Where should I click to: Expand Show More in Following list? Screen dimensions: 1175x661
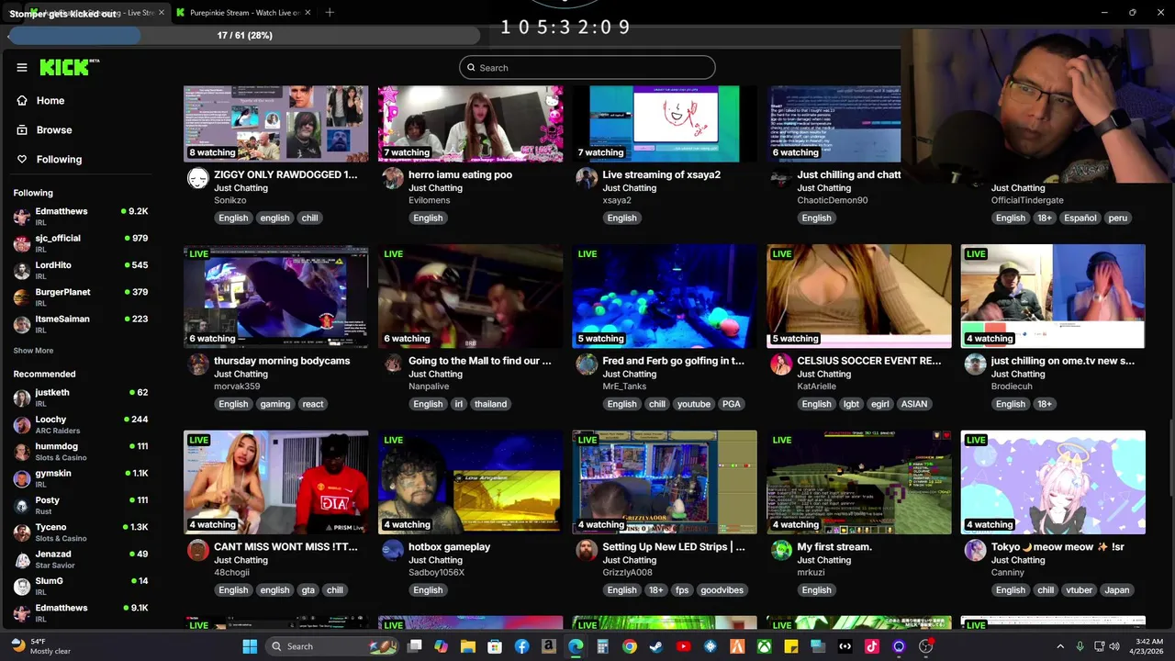33,351
